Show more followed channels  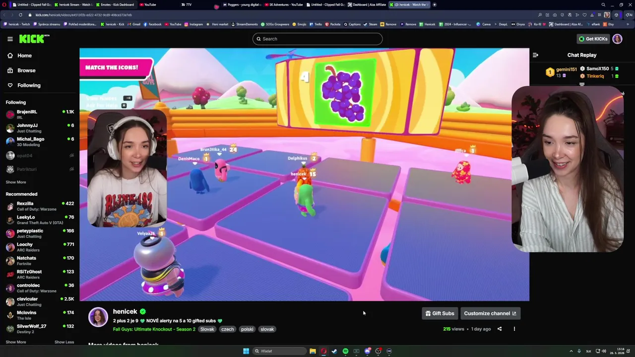(x=16, y=182)
